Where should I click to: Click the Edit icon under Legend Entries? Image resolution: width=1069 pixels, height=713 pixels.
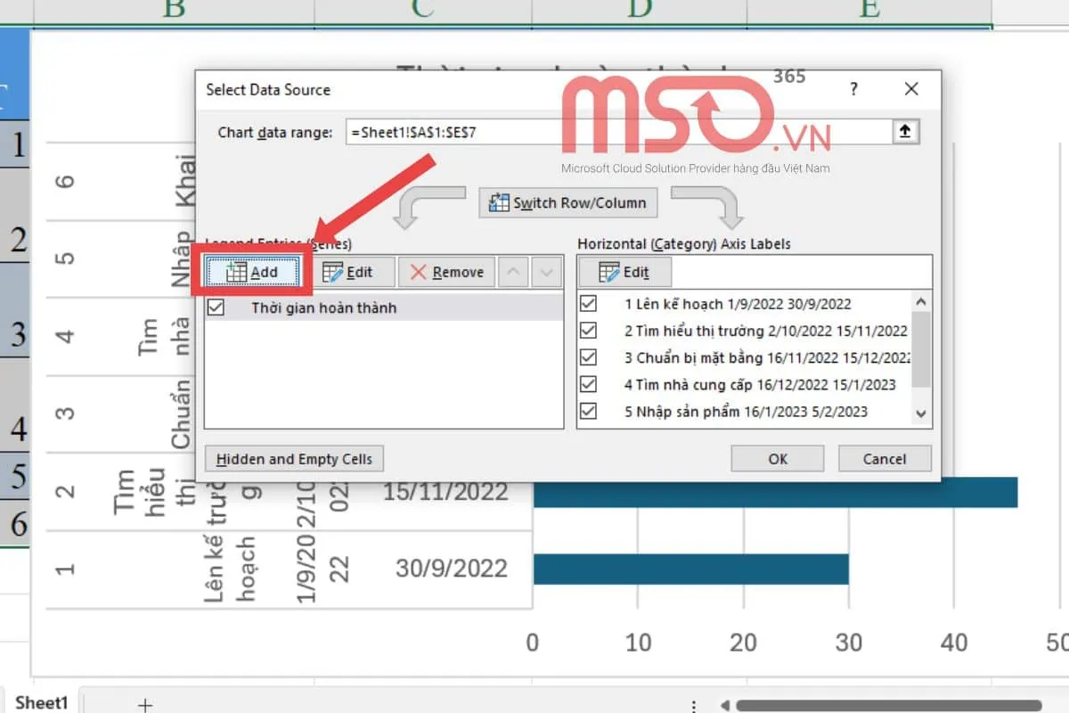pyautogui.click(x=332, y=272)
